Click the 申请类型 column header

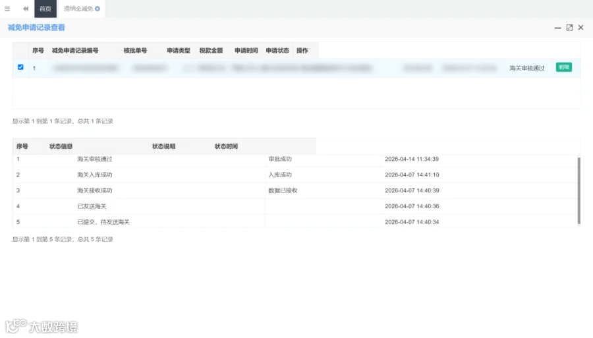pos(179,51)
